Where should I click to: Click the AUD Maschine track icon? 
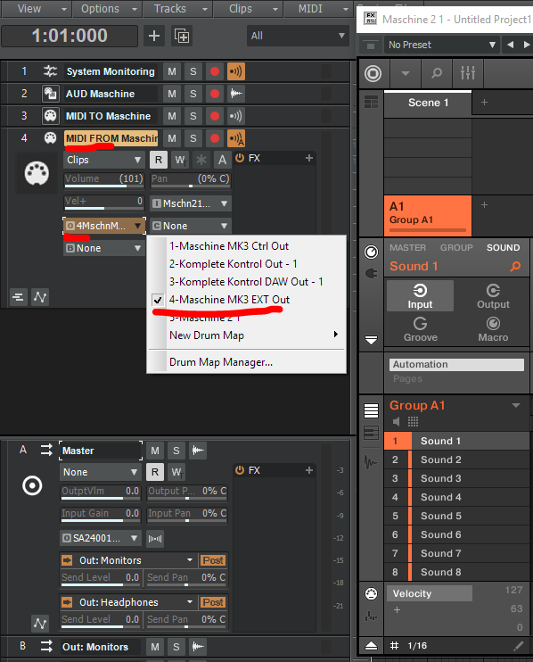click(50, 94)
